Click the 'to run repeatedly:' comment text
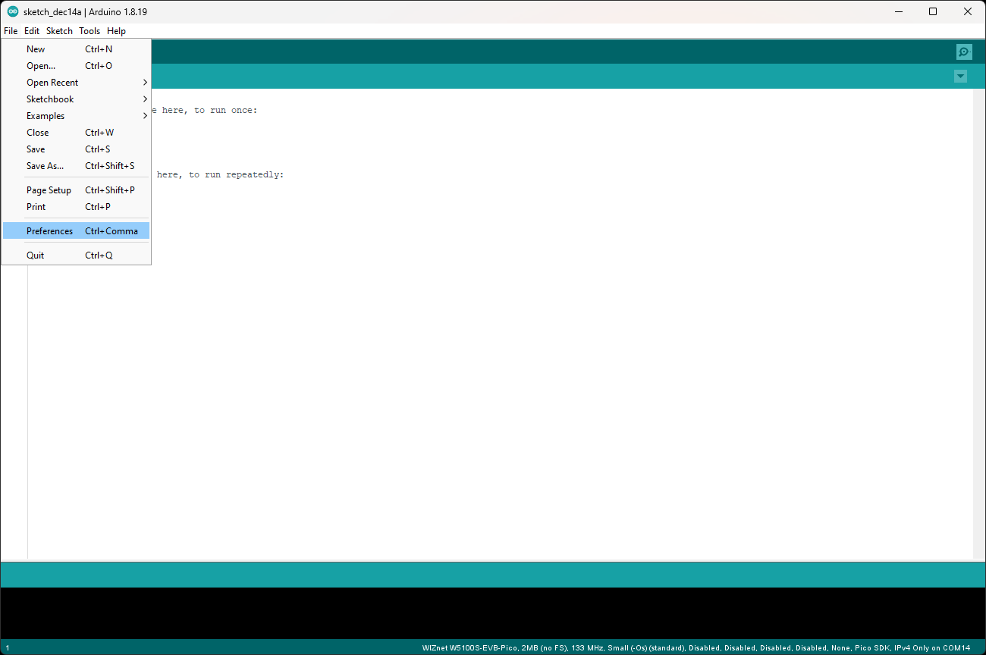The width and height of the screenshot is (986, 655). coord(237,175)
